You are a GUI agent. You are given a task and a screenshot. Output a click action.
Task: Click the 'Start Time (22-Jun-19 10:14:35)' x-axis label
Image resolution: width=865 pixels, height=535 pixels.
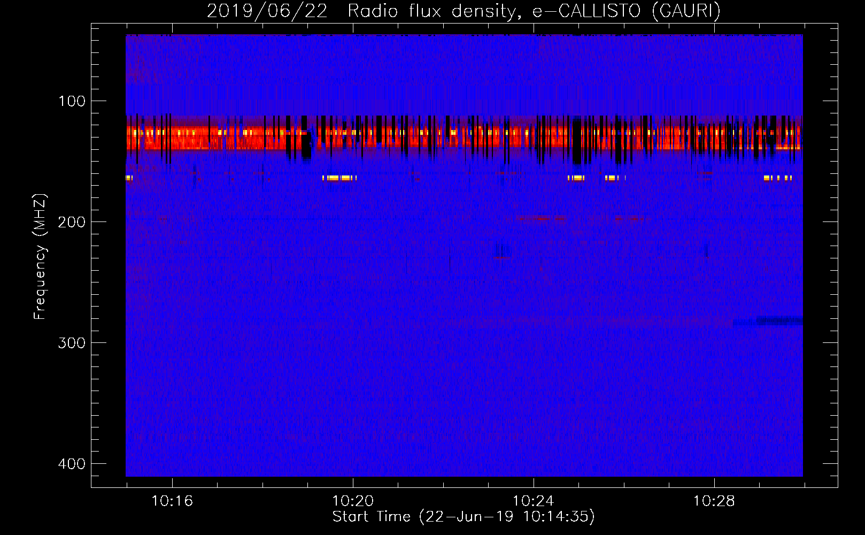click(464, 517)
